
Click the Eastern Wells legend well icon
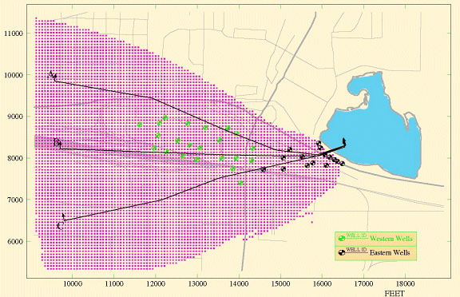point(342,253)
